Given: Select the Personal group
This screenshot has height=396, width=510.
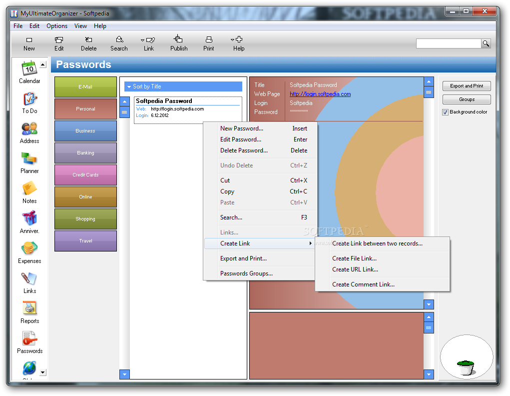Looking at the screenshot, I should coord(85,109).
